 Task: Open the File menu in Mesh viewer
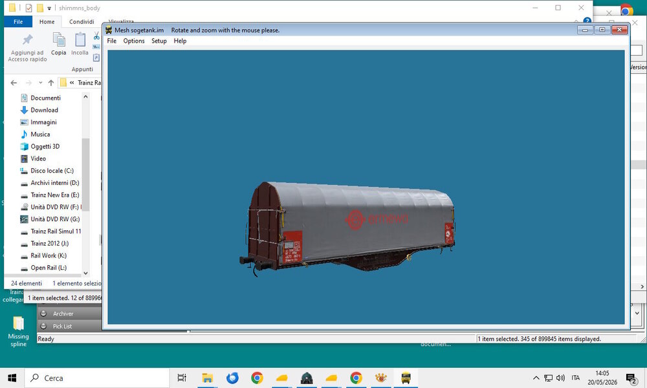(x=111, y=41)
